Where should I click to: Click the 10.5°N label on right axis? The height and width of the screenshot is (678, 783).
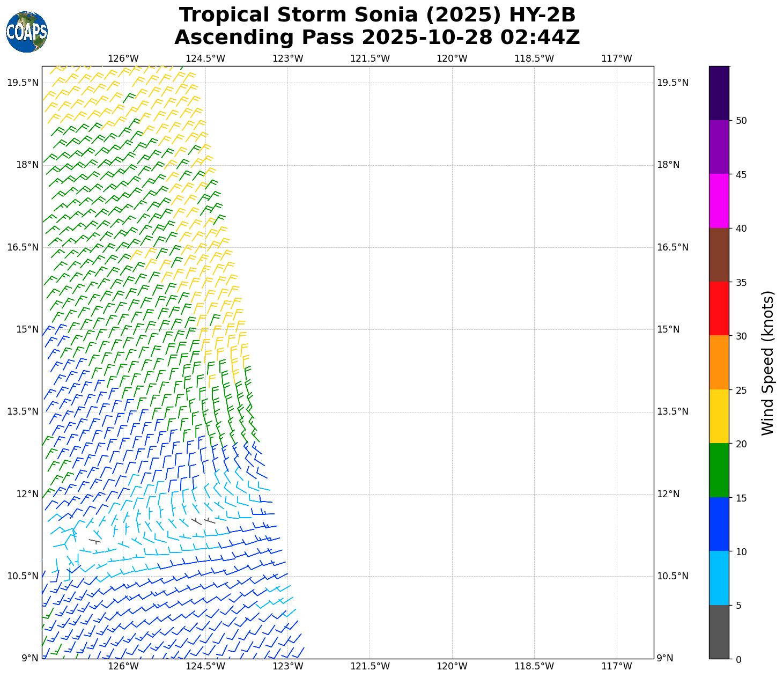click(x=673, y=576)
